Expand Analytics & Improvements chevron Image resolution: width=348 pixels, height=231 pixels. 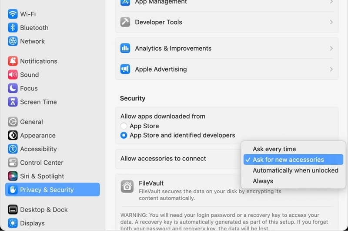[331, 49]
